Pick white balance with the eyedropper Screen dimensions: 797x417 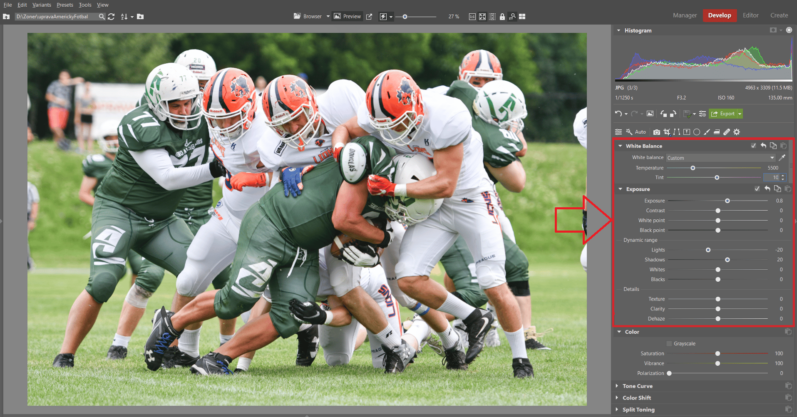pyautogui.click(x=782, y=157)
